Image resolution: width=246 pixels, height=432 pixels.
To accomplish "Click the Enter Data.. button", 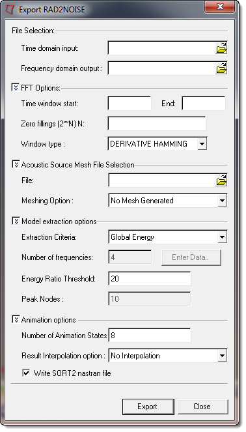I will pyautogui.click(x=191, y=257).
